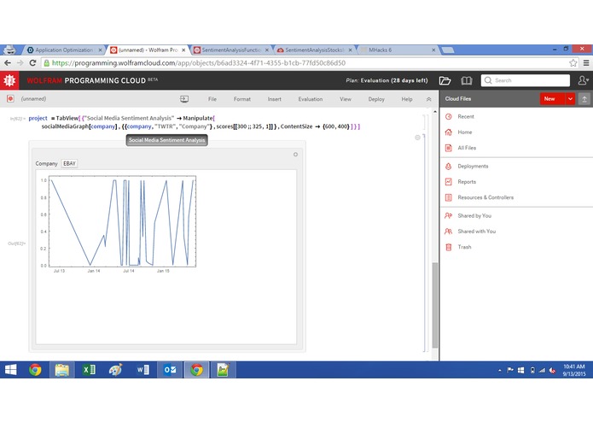593x422 pixels.
Task: Open the Trash in sidebar
Action: [x=464, y=247]
